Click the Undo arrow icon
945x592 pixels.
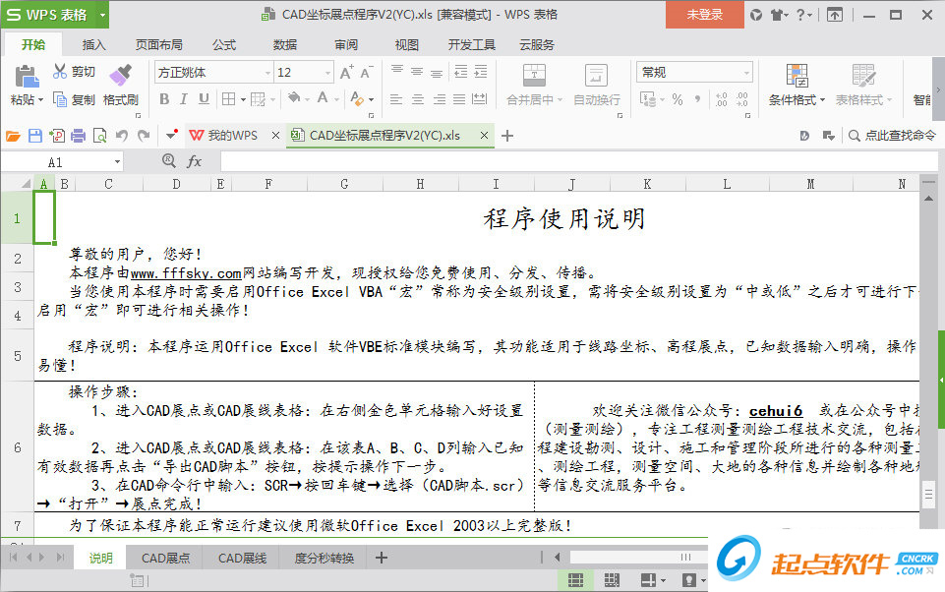click(123, 135)
